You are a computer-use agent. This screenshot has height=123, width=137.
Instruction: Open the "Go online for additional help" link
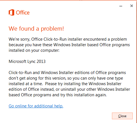36,106
